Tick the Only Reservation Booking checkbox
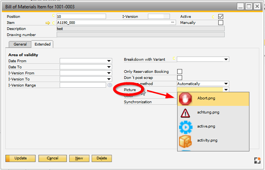This screenshot has width=265, height=170. click(179, 71)
